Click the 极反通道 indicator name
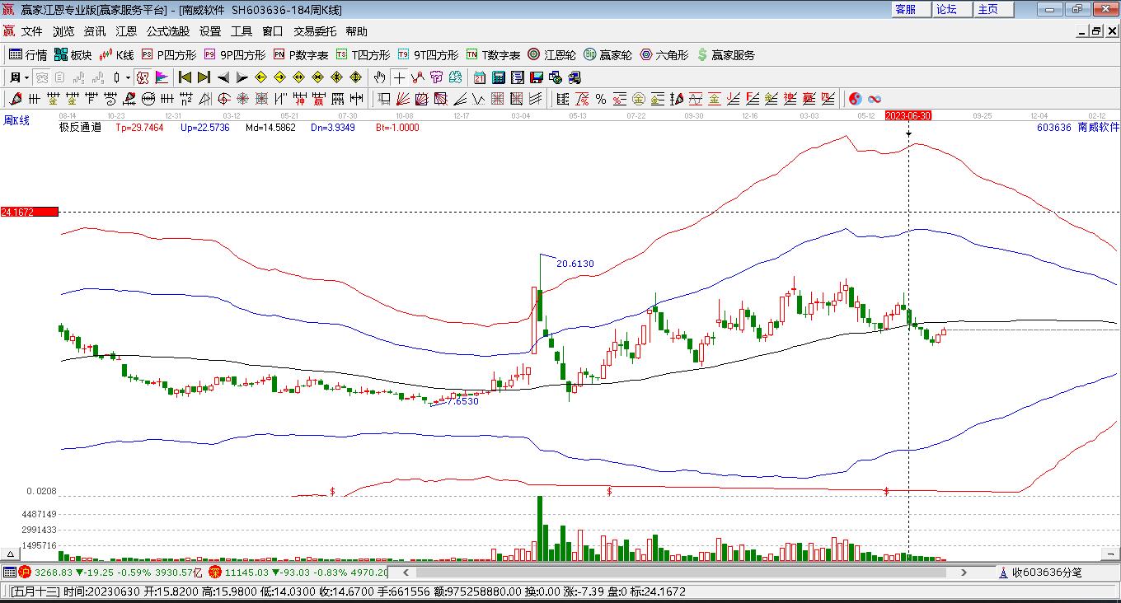1121x603 pixels. point(81,128)
